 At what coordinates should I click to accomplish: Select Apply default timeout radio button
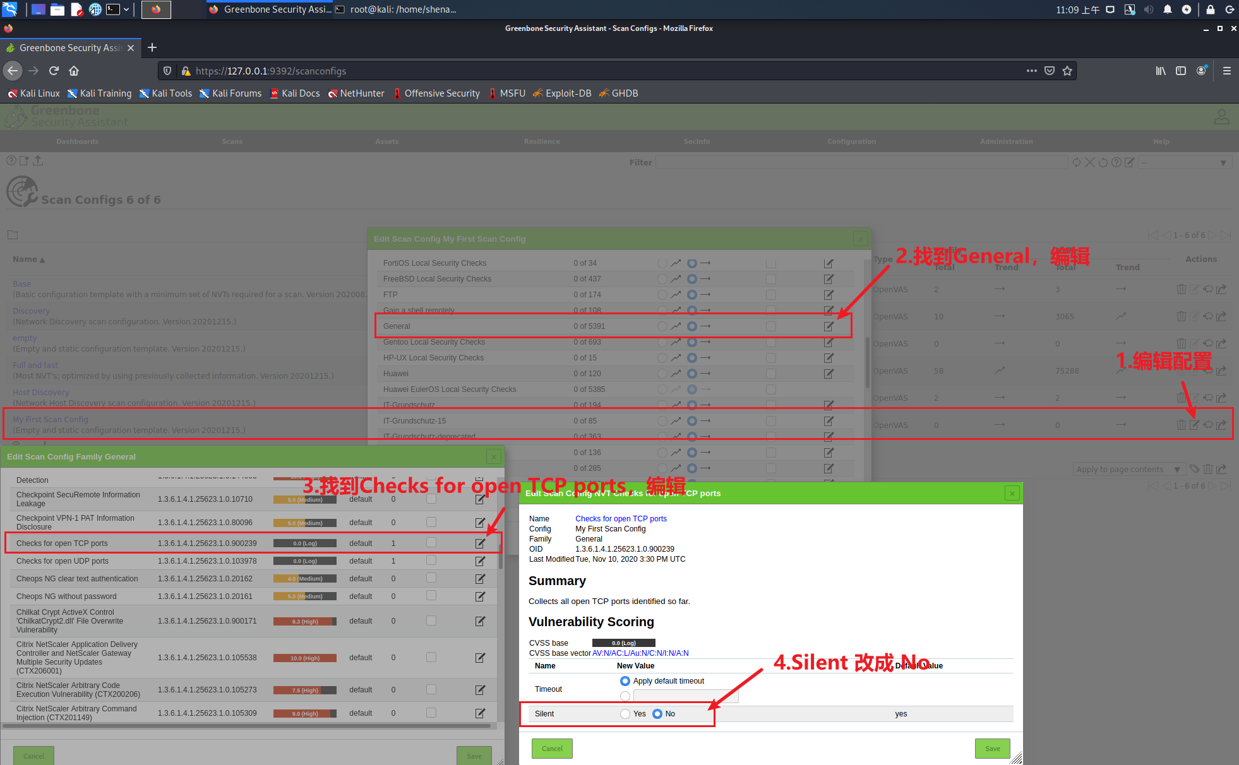point(625,681)
